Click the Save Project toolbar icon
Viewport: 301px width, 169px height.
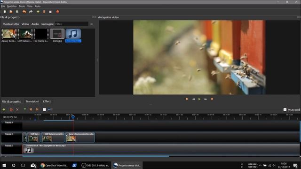click(x=17, y=12)
